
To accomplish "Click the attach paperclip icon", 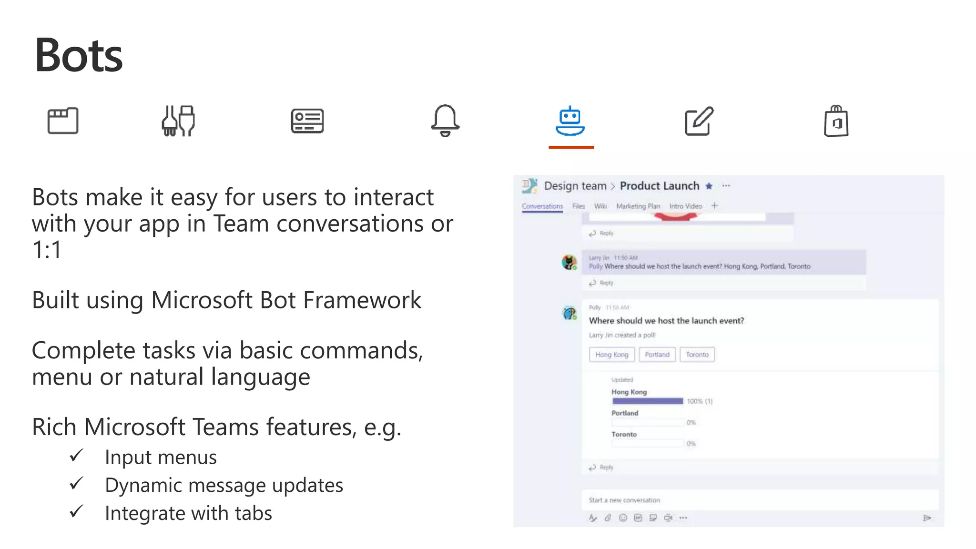I will 608,518.
